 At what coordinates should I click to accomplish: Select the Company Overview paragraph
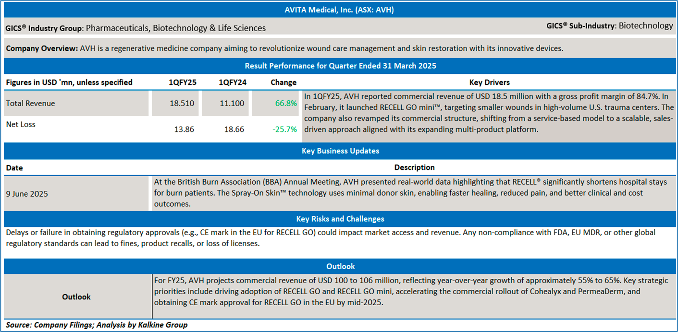[284, 48]
